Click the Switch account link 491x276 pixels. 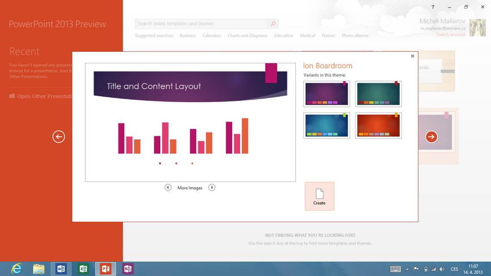point(450,34)
